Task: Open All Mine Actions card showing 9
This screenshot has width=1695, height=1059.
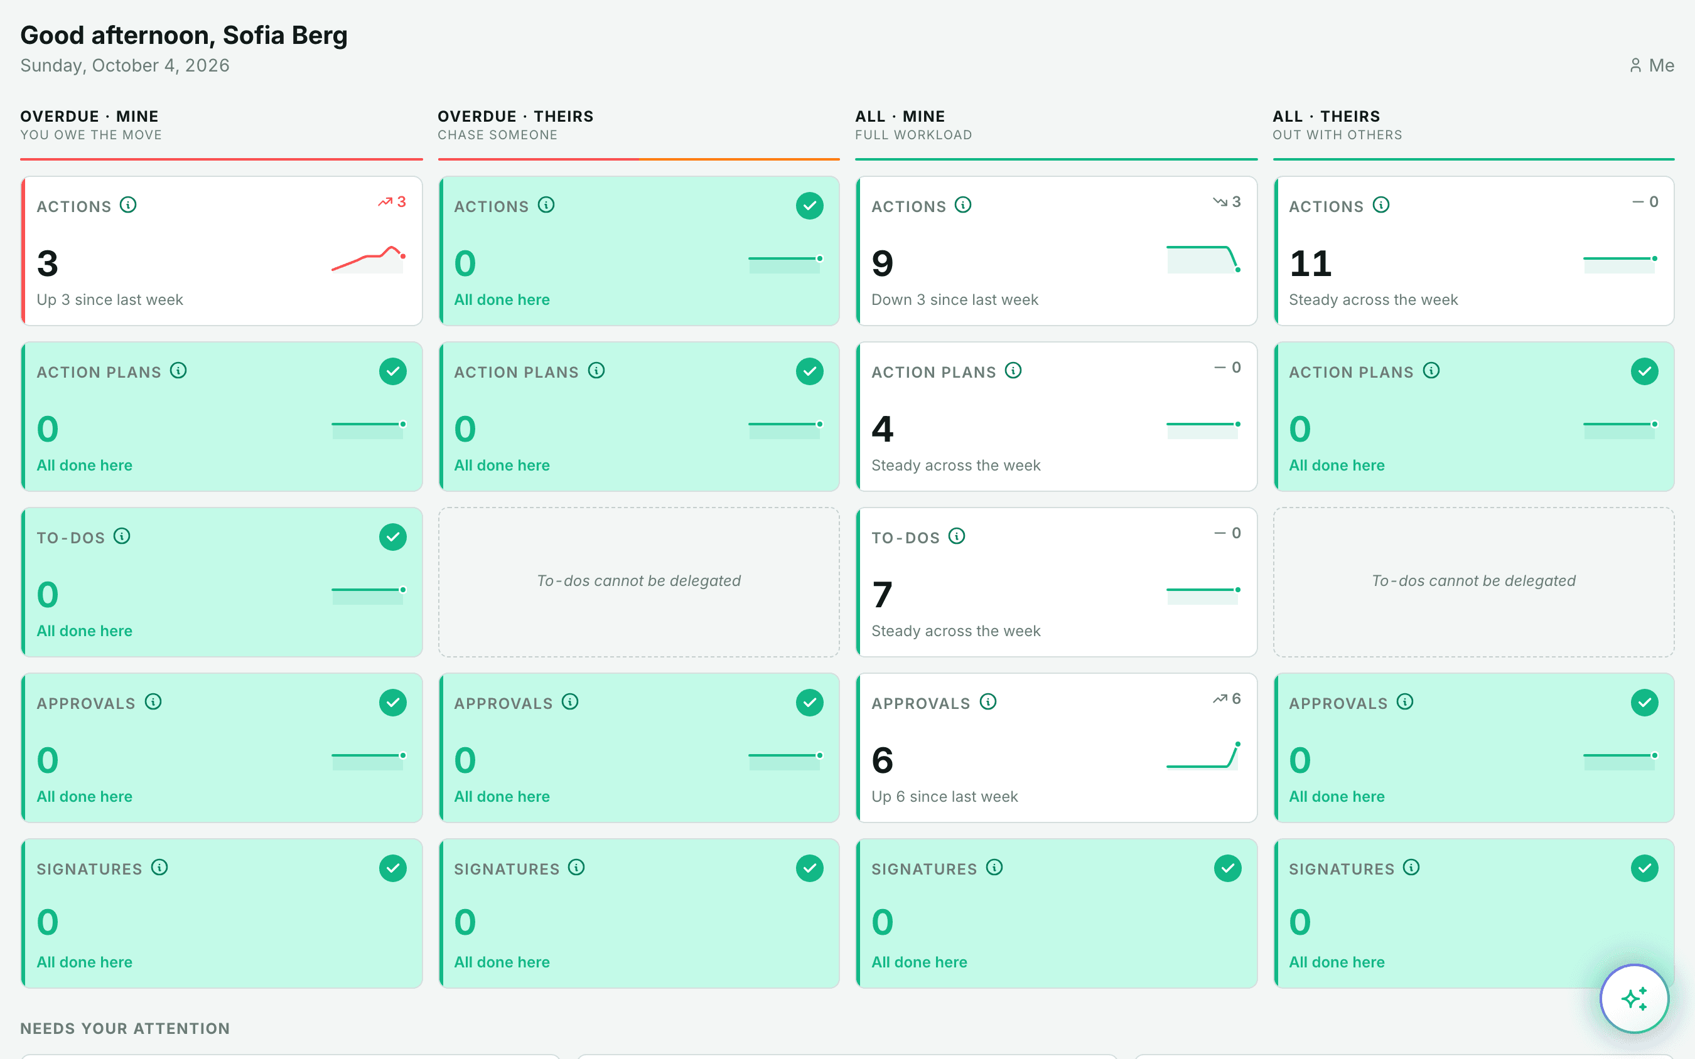Action: pyautogui.click(x=1056, y=251)
